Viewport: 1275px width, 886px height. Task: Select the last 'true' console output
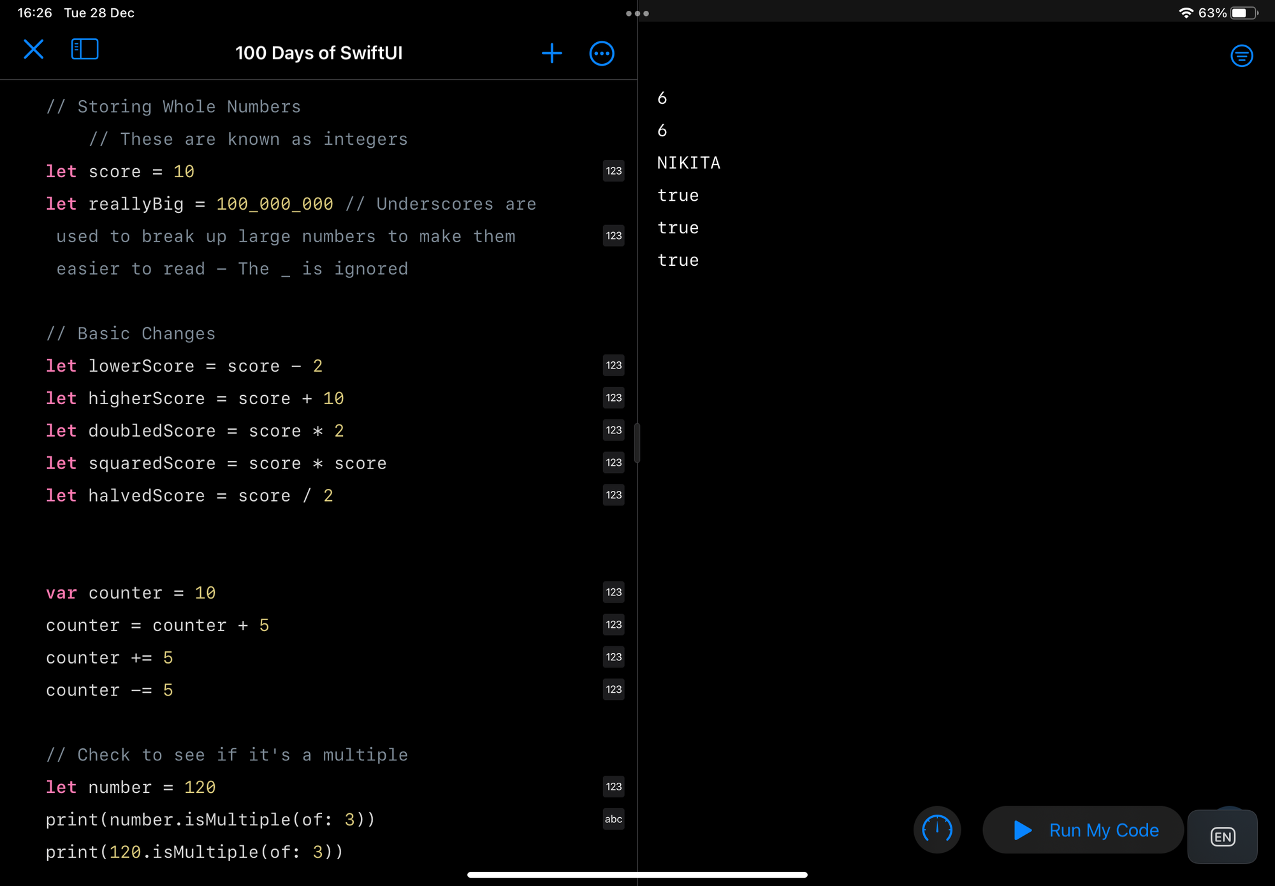pos(678,260)
